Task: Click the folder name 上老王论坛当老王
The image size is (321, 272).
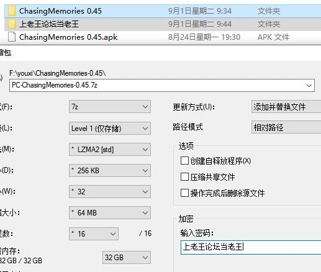Action: pos(49,24)
